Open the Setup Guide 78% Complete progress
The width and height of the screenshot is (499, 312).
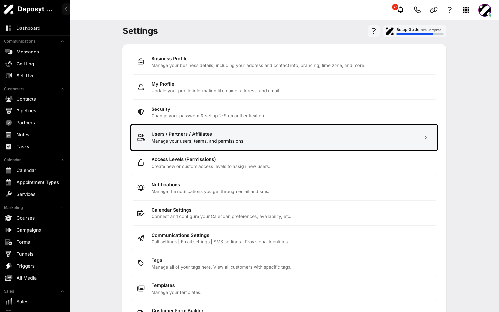(x=414, y=31)
